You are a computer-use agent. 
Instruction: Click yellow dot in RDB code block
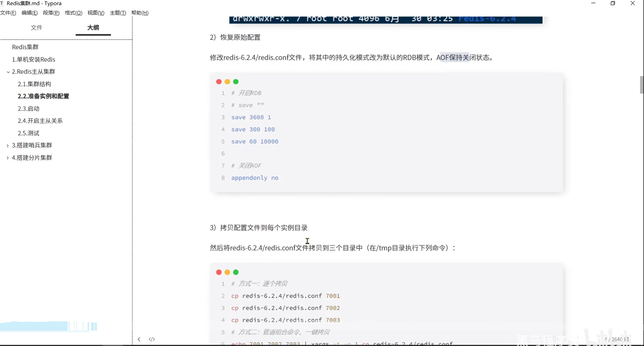[x=227, y=82]
